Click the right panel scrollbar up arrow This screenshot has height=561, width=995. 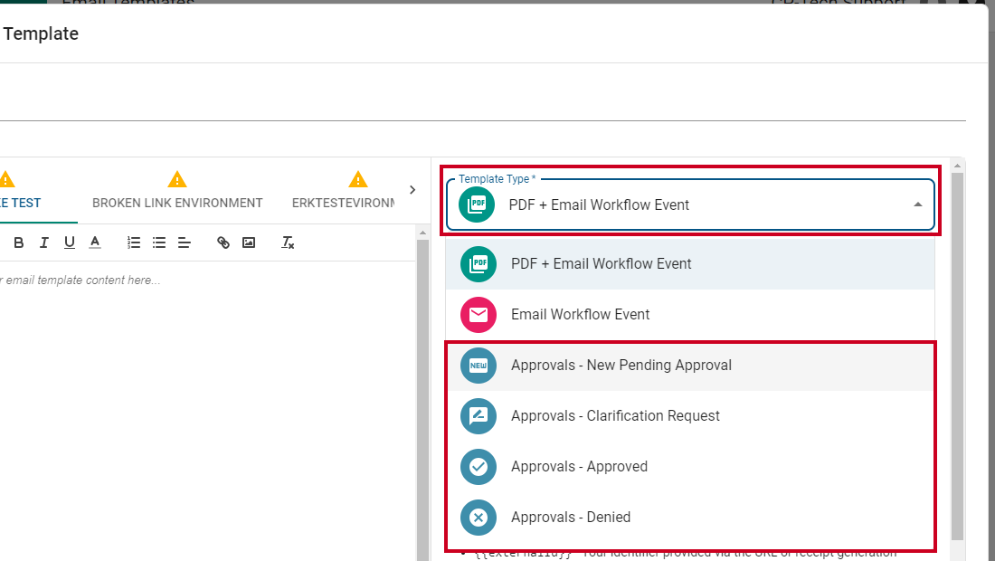pyautogui.click(x=958, y=166)
